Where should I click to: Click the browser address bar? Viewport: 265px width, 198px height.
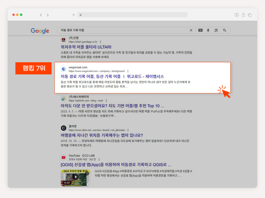coord(132,15)
